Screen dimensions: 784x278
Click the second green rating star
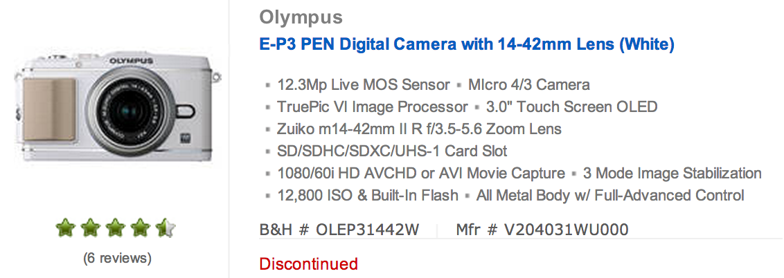(x=91, y=229)
